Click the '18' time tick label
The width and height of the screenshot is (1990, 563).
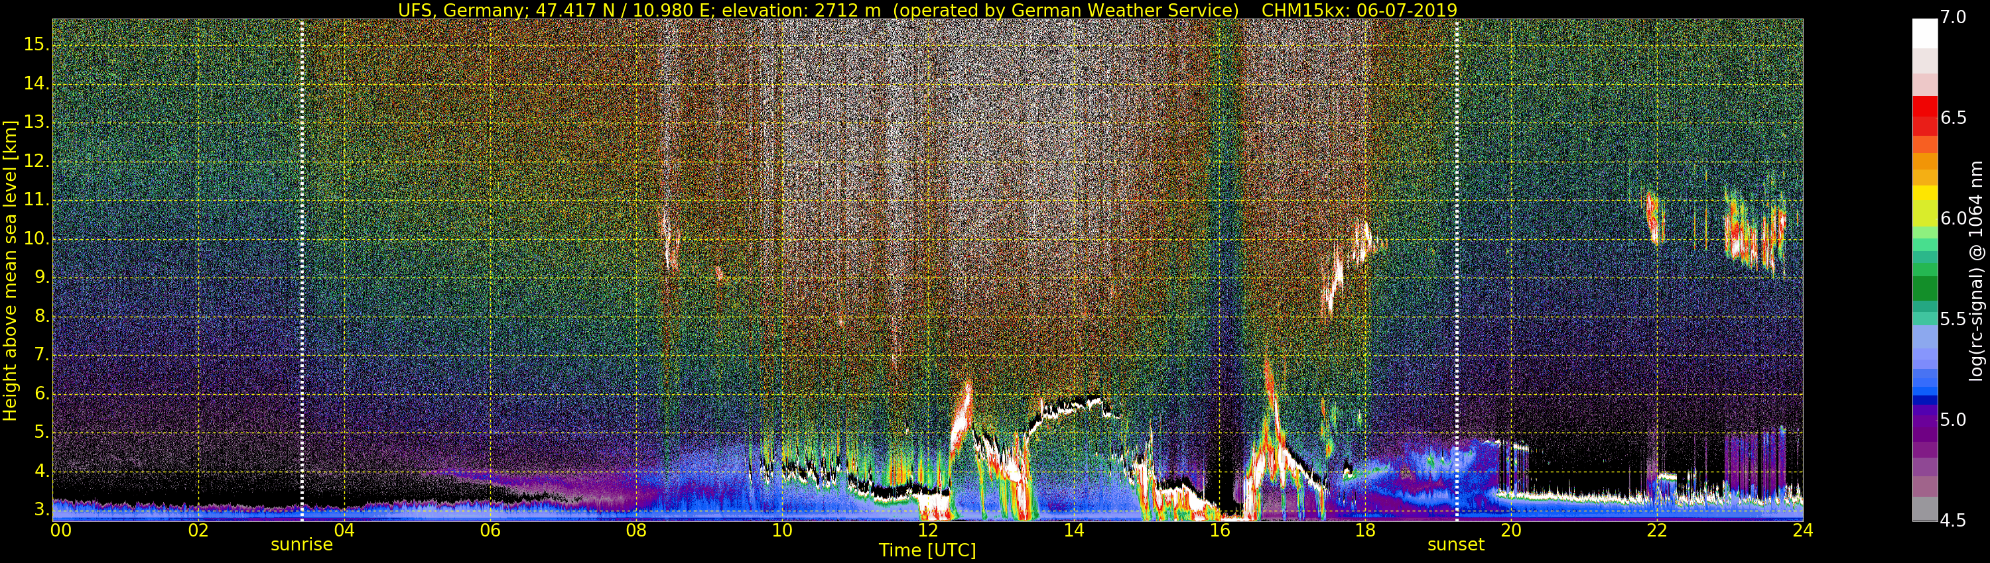coord(1365,531)
